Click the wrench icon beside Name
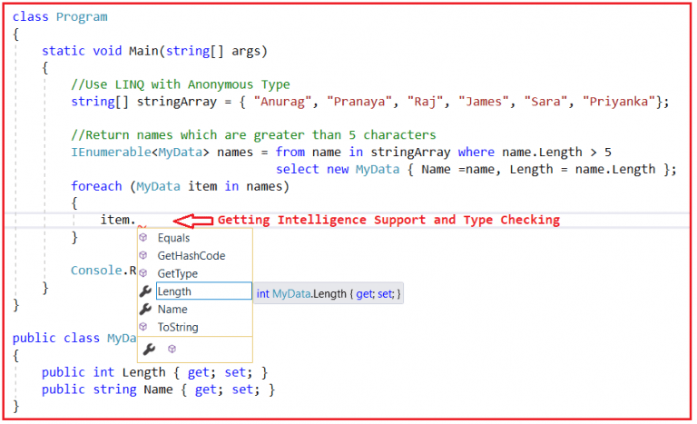Viewport: 697px width, 424px height. [144, 310]
